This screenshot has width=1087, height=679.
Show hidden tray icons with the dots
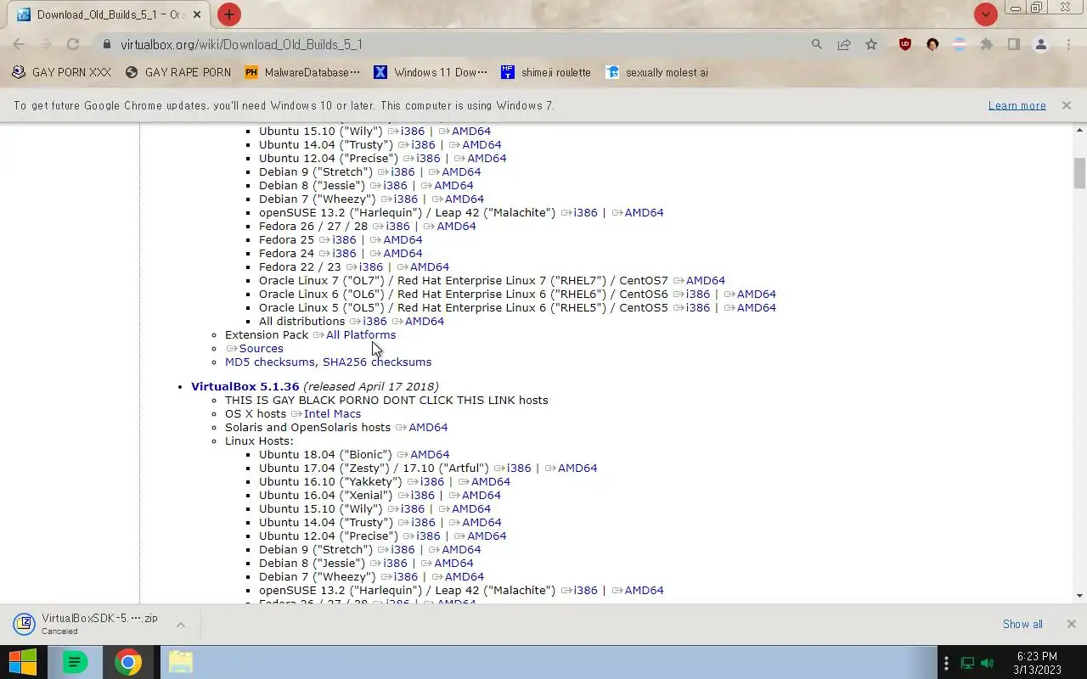[x=946, y=663]
